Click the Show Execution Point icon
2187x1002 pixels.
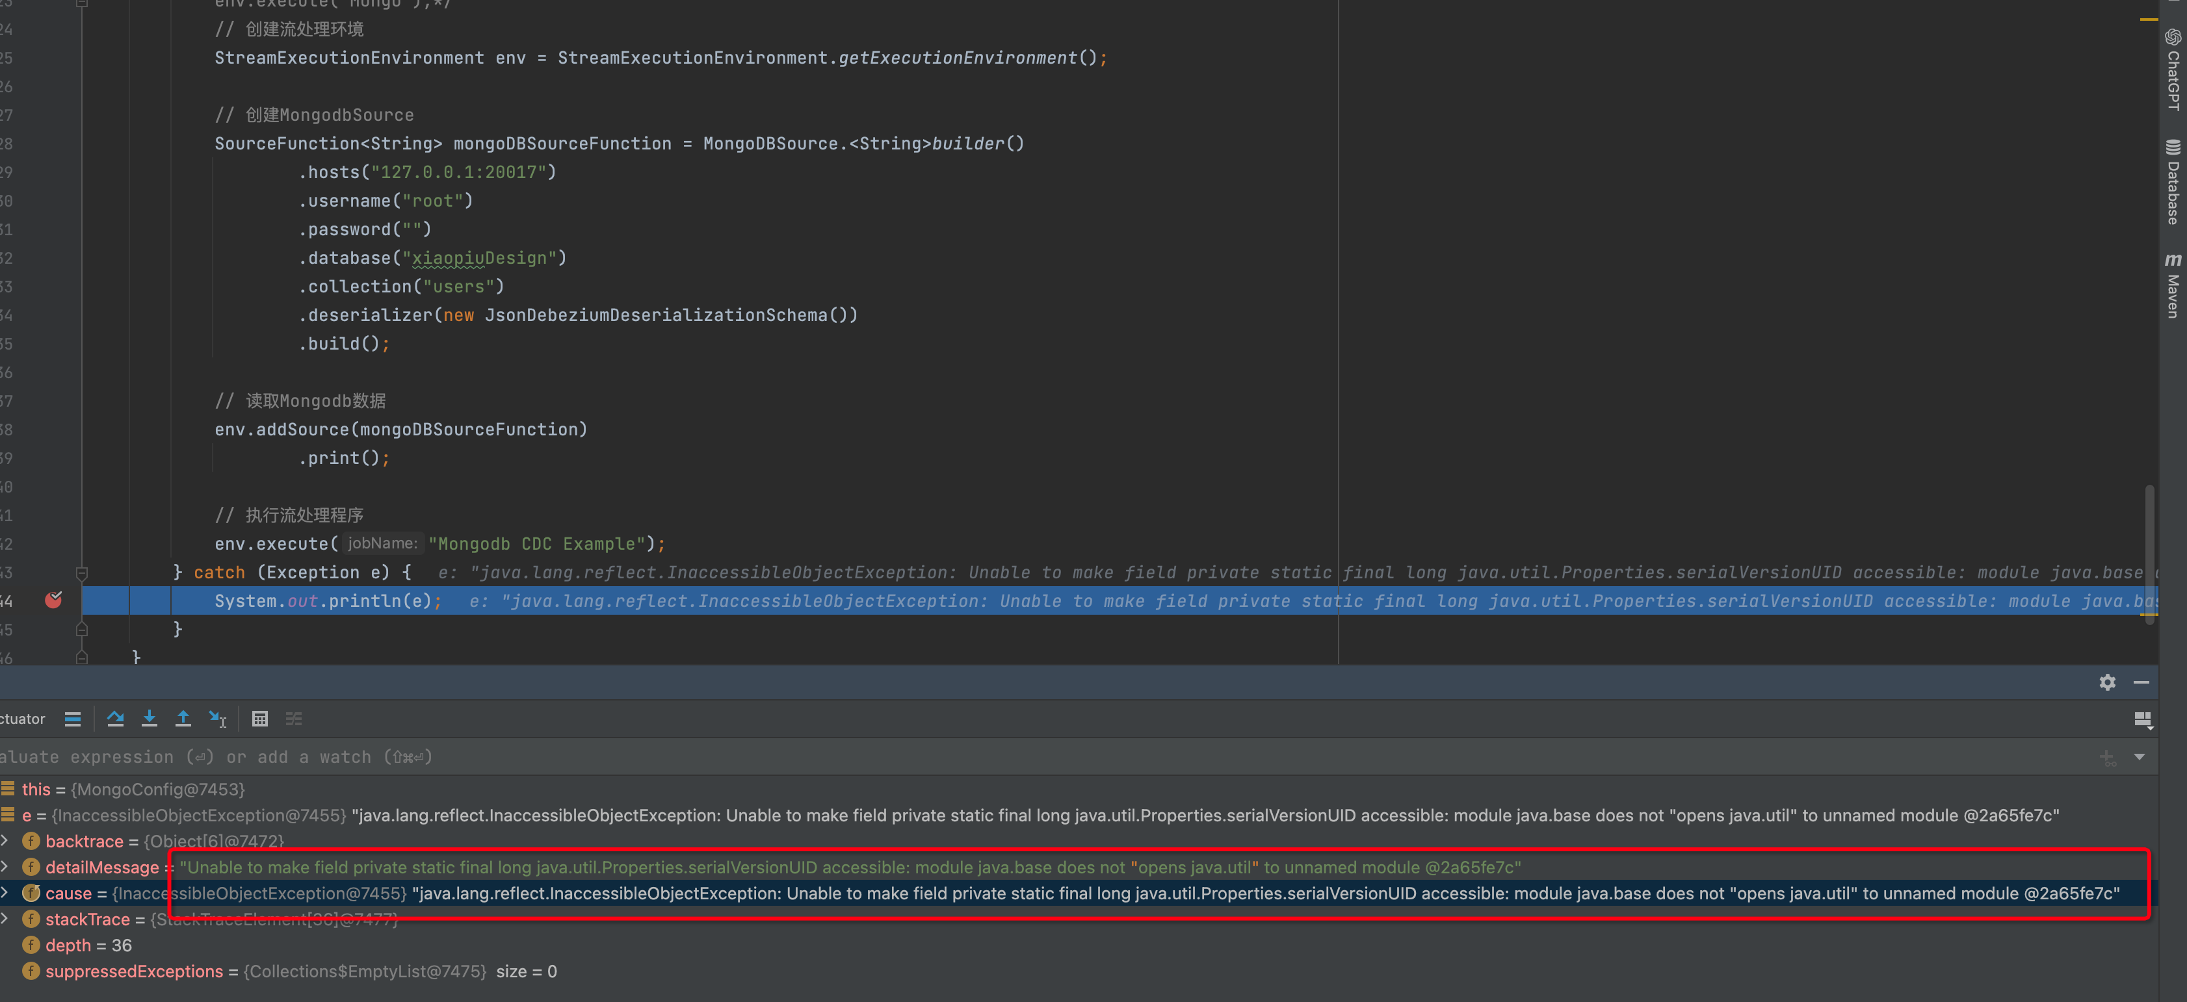click(x=73, y=719)
